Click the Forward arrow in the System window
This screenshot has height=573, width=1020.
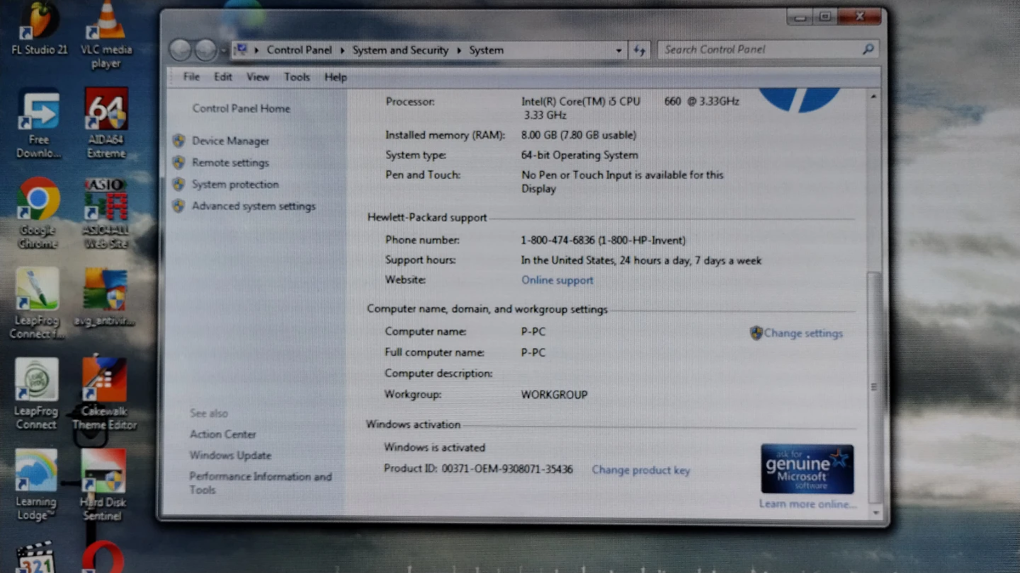pyautogui.click(x=205, y=50)
